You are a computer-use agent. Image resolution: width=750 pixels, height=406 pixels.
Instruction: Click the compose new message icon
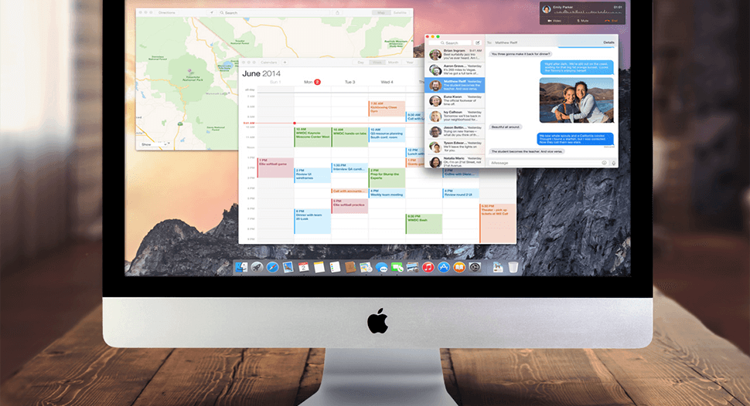(477, 43)
